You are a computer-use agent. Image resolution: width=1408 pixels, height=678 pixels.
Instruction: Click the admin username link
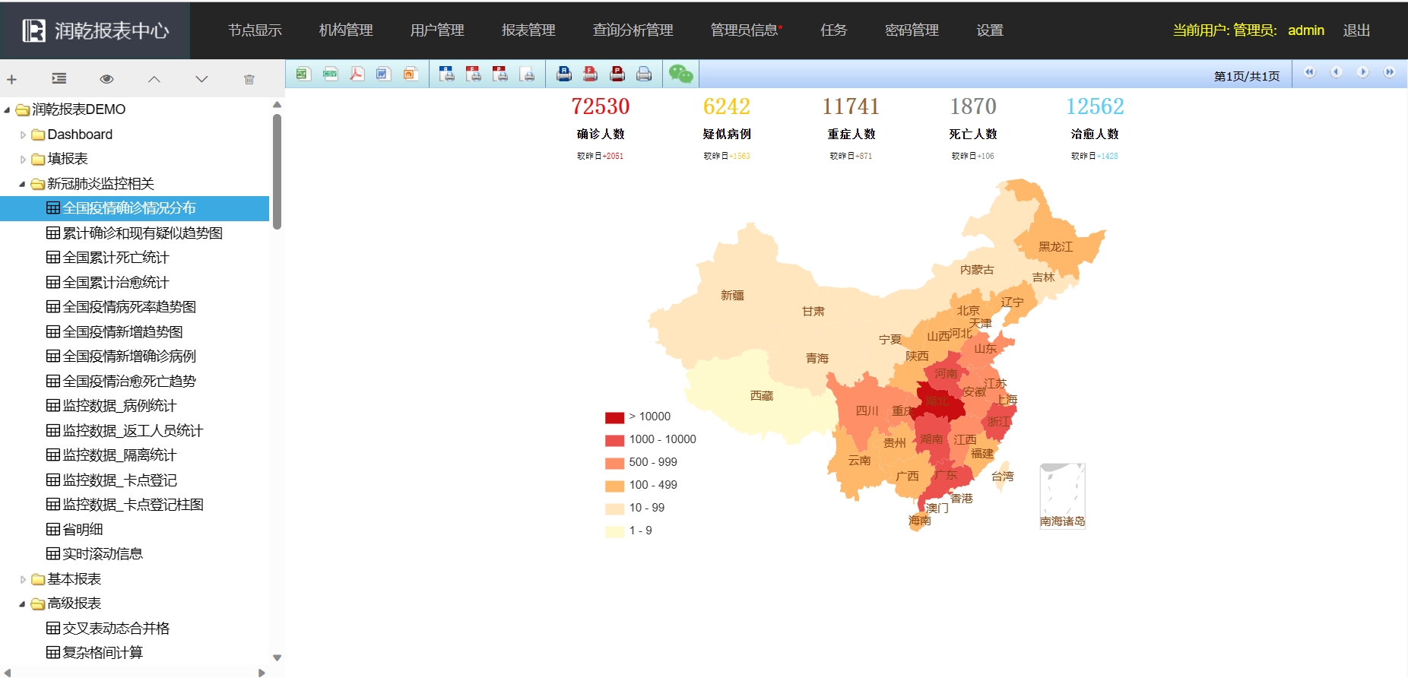tap(1305, 30)
